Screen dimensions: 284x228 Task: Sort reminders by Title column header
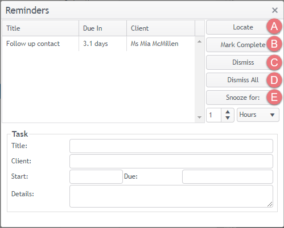(x=40, y=28)
